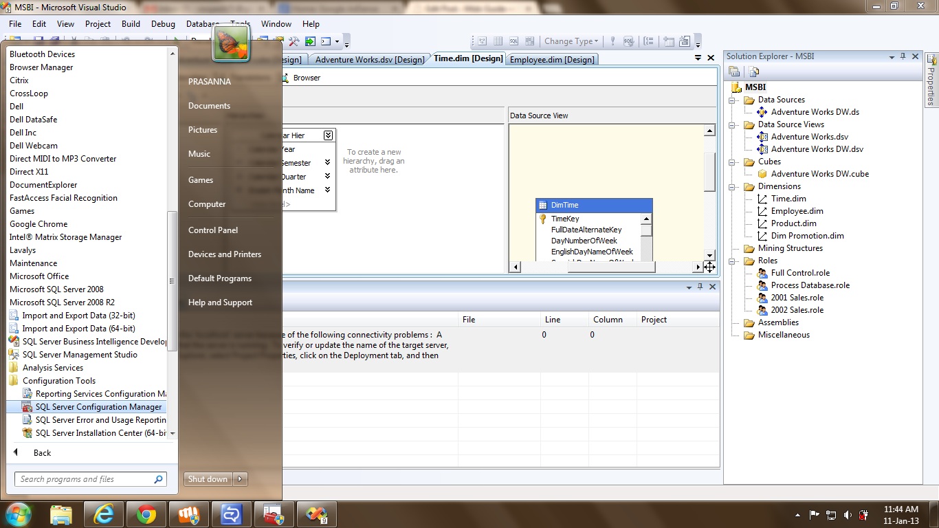
Task: Open Control Panel from Start menu
Action: [x=213, y=230]
